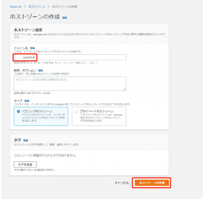Focus the description textarea
Image resolution: width=203 pixels, height=199 pixels.
70,83
